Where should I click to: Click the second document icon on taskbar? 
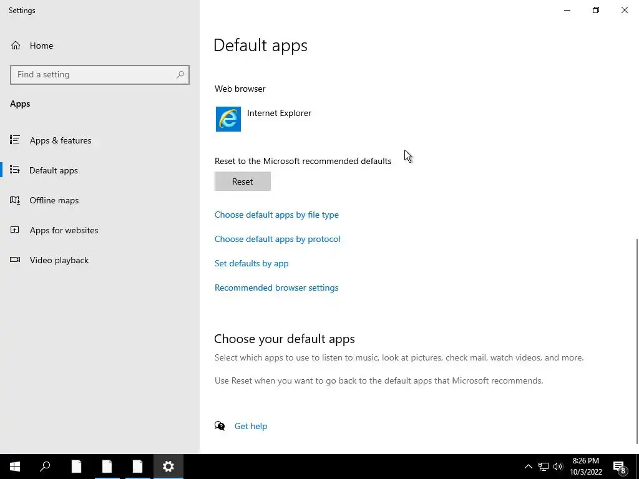pos(107,467)
